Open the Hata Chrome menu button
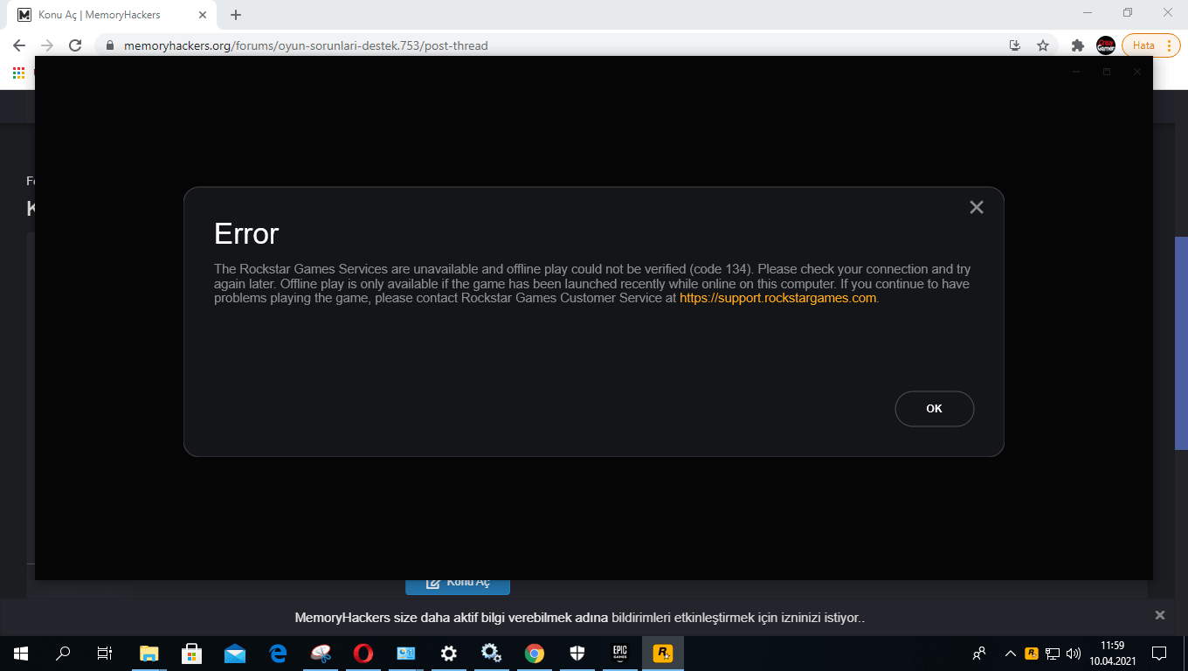 (x=1151, y=45)
